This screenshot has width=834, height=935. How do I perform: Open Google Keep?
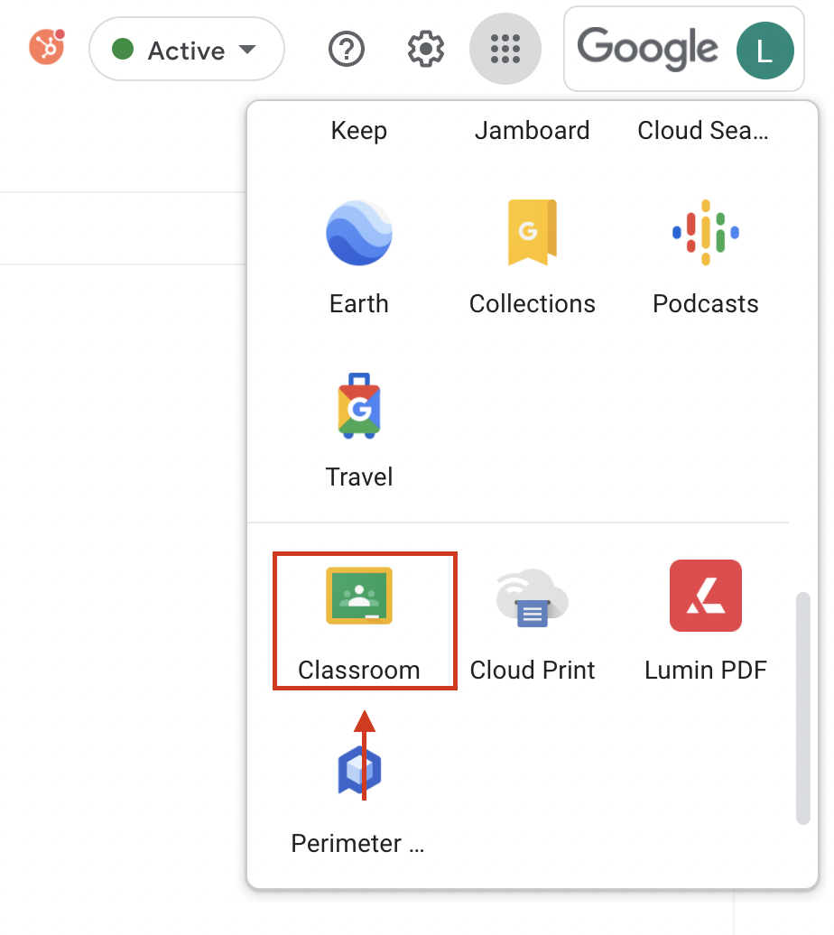359,130
